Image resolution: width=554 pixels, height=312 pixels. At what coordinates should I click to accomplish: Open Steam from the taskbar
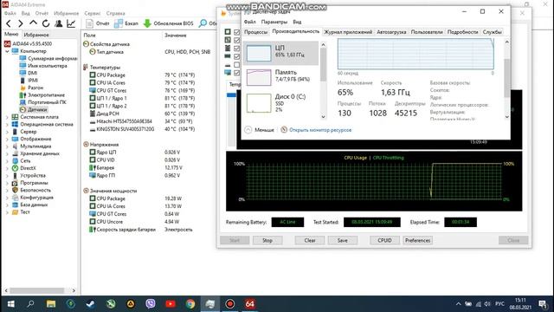[x=90, y=304]
